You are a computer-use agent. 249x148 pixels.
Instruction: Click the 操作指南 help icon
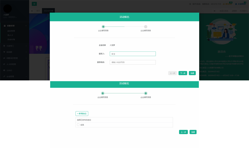point(190,4)
